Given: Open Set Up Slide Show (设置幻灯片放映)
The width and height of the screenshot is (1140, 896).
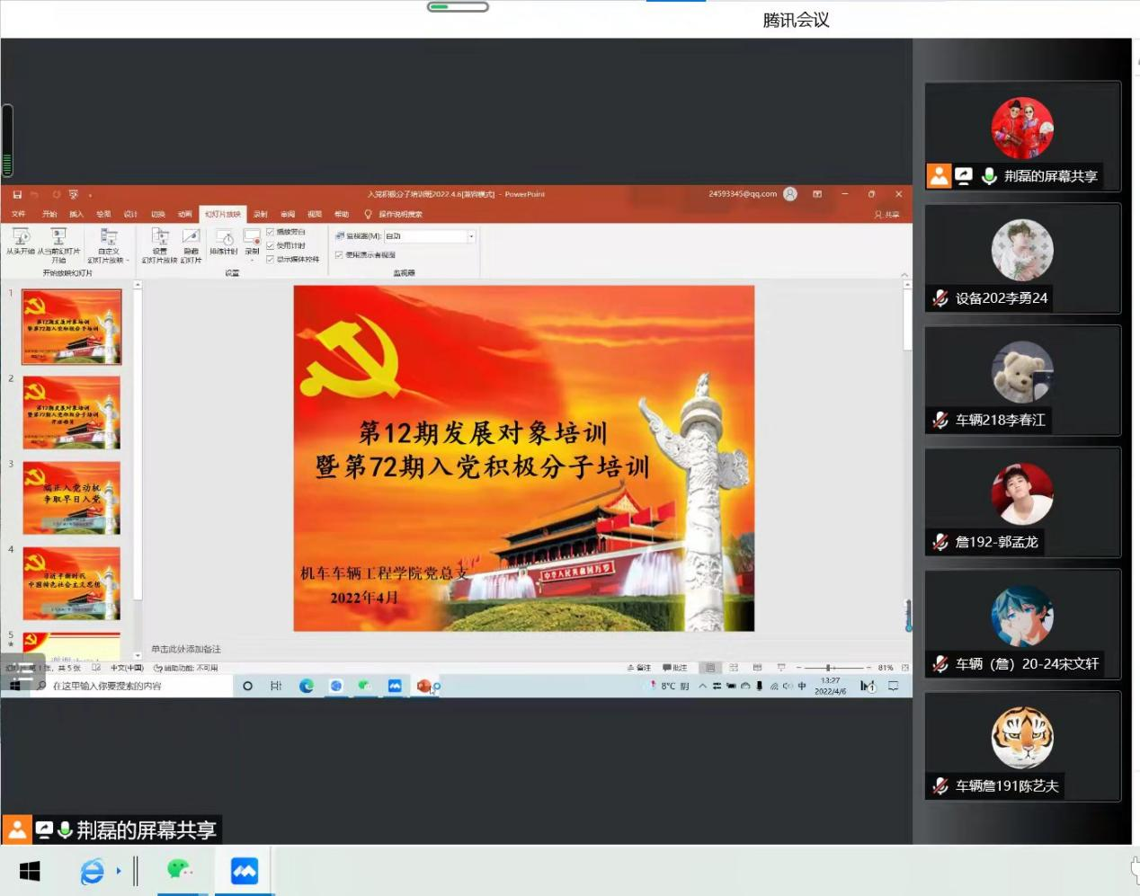Looking at the screenshot, I should [160, 237].
